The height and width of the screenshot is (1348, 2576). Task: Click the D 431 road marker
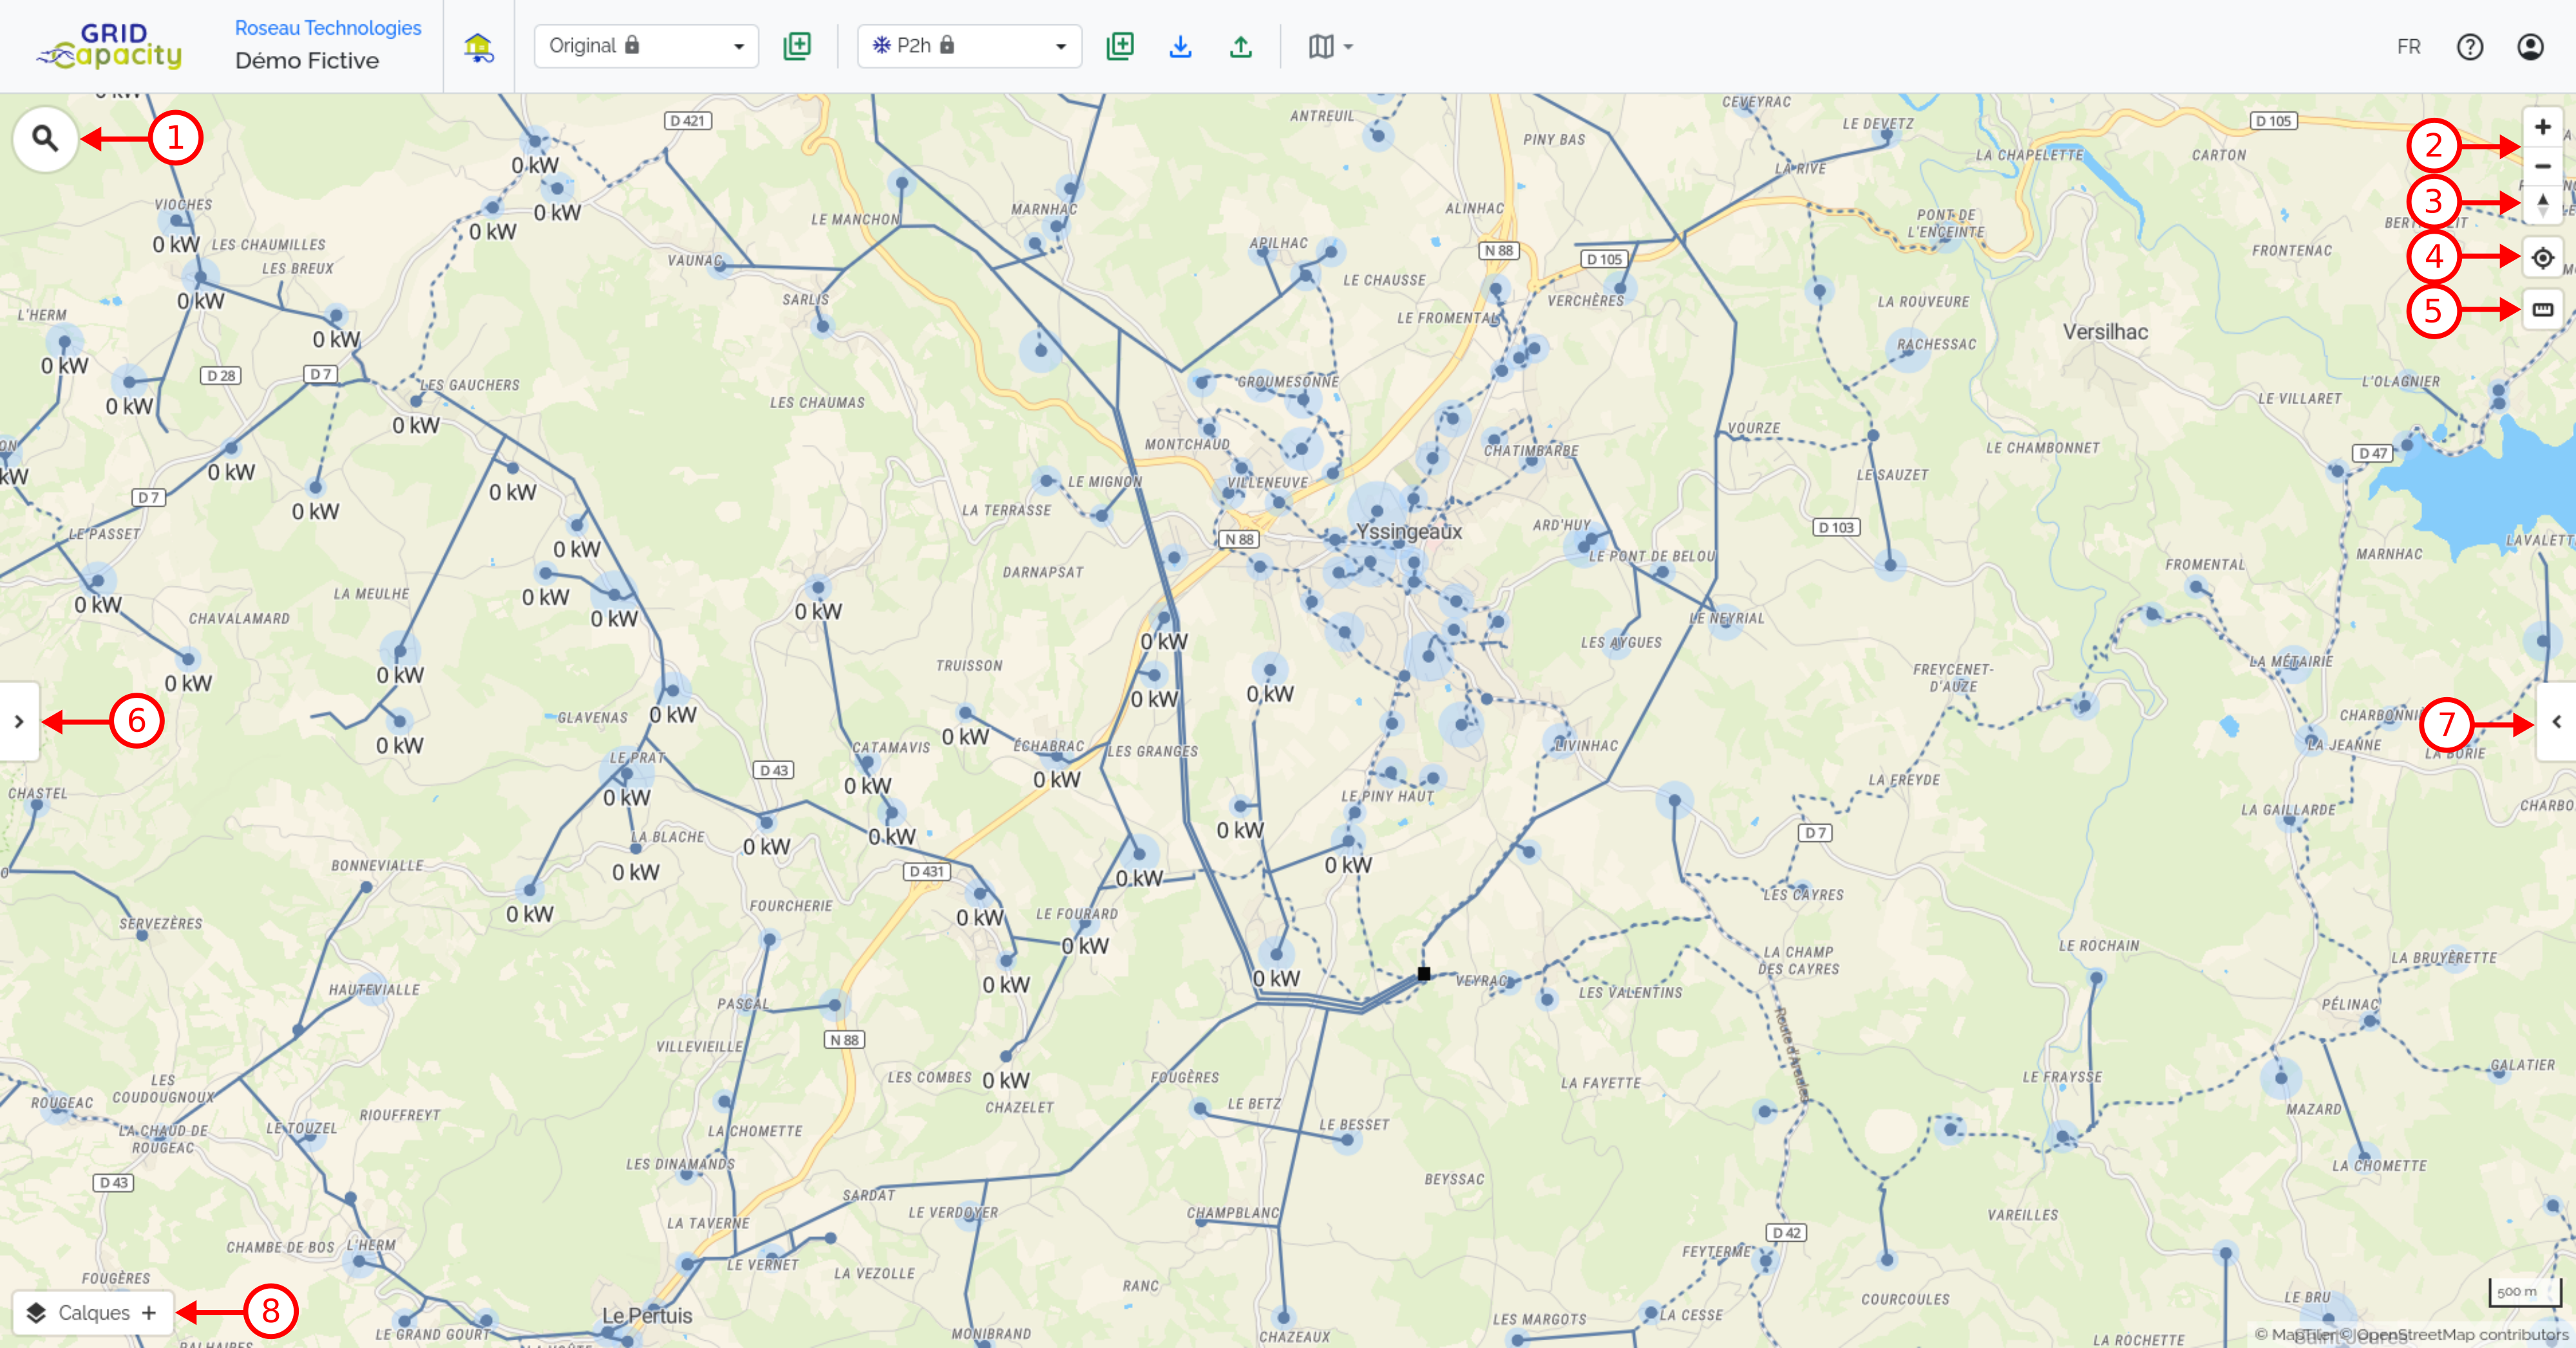click(x=926, y=872)
